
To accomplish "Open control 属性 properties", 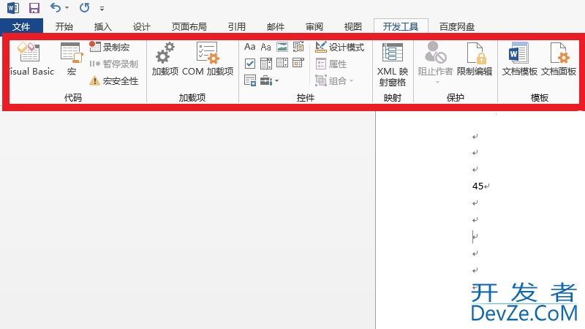I will pos(331,64).
